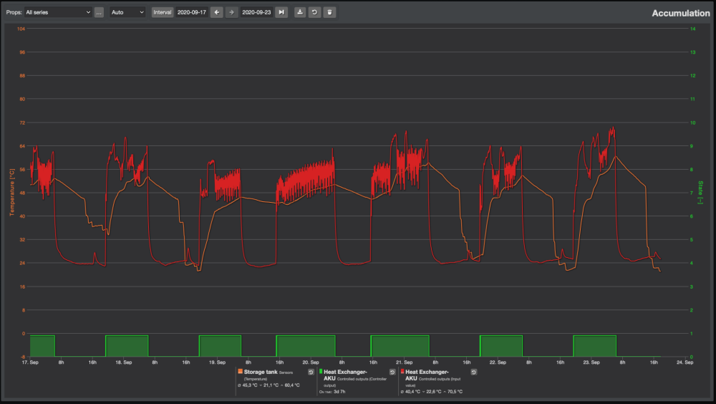Click the trash bin icon to clear chart
Viewport: 716px width, 404px height.
[x=329, y=12]
